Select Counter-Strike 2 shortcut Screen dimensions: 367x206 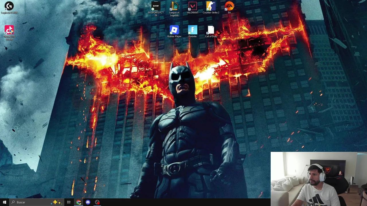pos(211,8)
